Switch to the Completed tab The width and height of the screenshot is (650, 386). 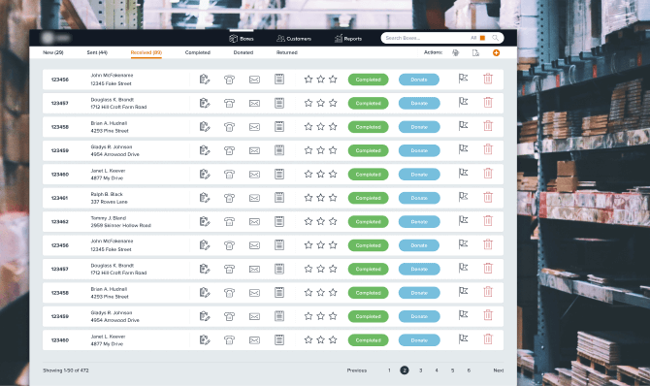tap(198, 52)
